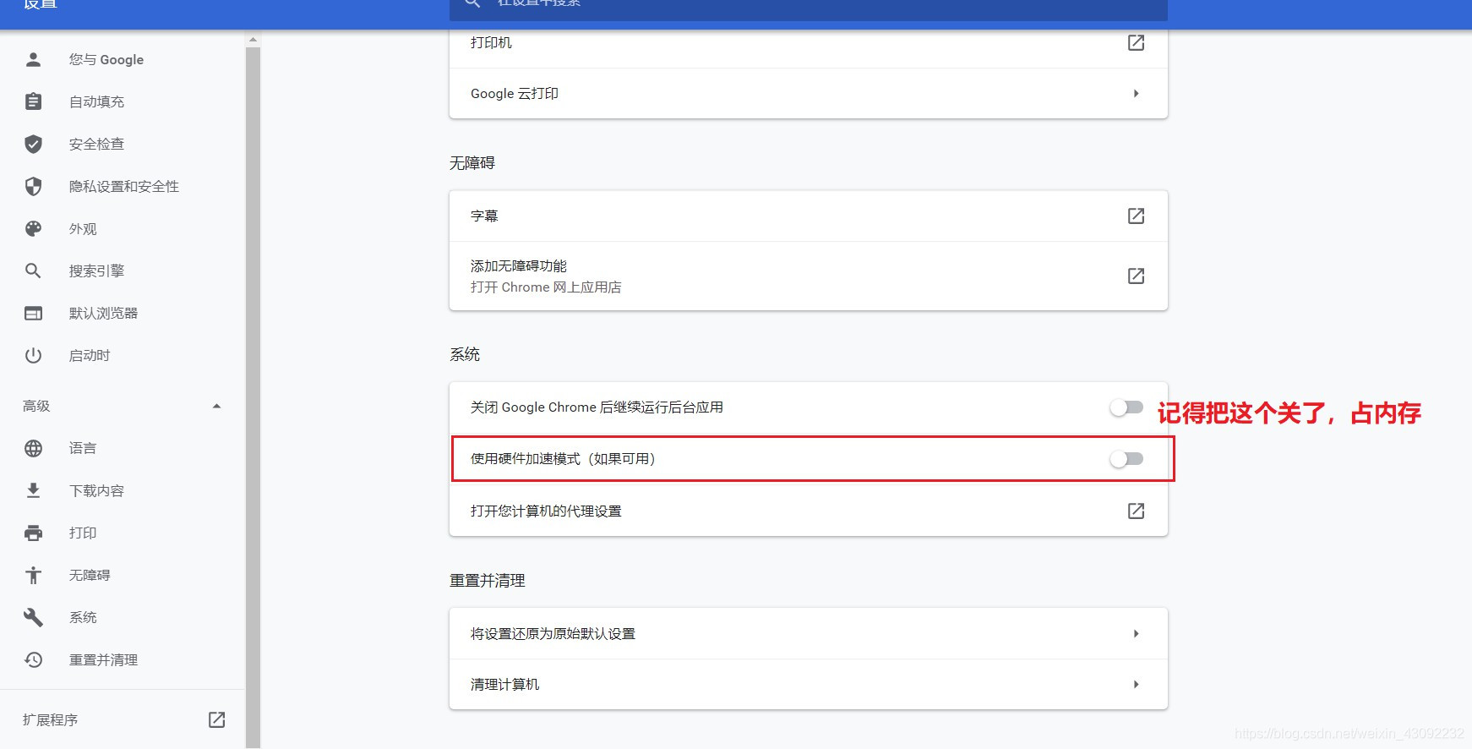Viewport: 1472px width, 749px height.
Task: Click the globe icon for 语言
Action: 33,448
